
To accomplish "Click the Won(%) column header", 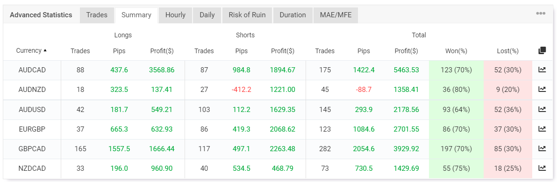I will click(456, 51).
